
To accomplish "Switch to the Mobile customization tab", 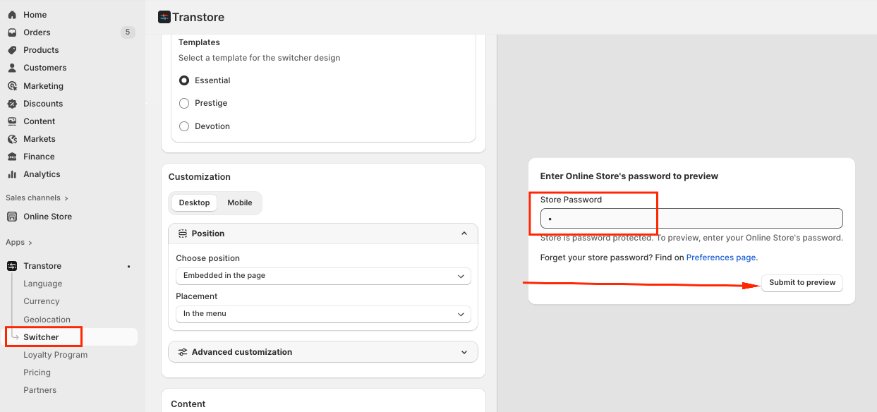I will point(240,202).
